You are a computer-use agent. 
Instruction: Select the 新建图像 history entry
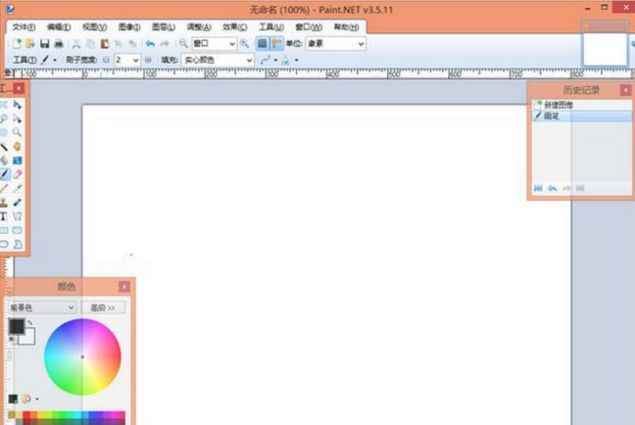(x=581, y=105)
